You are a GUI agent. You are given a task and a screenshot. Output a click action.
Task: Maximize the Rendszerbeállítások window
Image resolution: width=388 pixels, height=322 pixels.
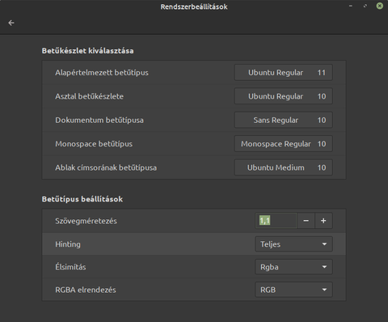coord(365,6)
